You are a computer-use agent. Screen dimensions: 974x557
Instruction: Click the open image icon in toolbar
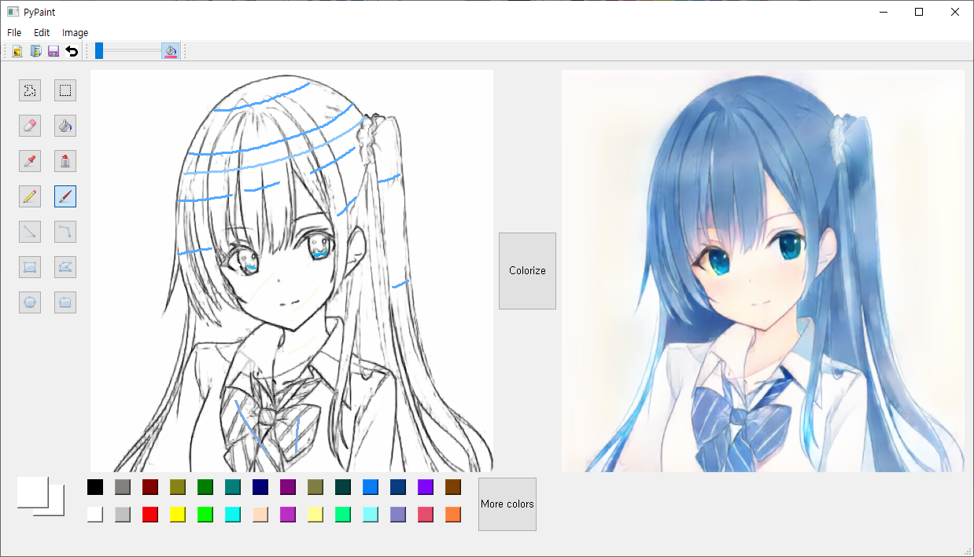pyautogui.click(x=17, y=51)
